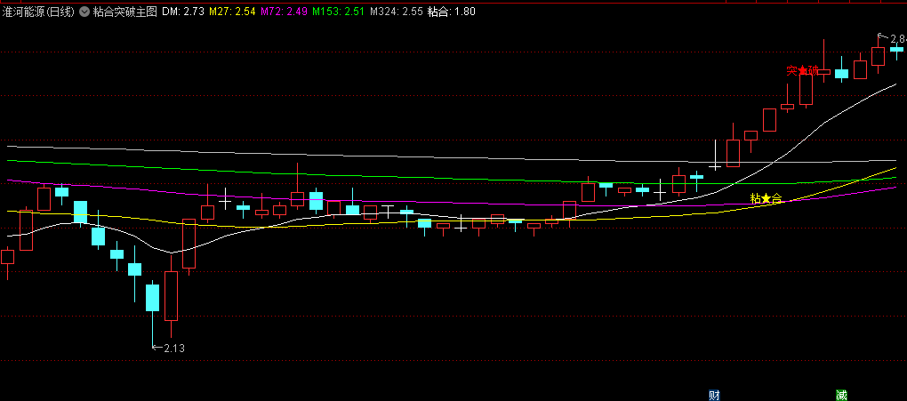
Task: Click the DM: 2.73 value
Action: (183, 12)
